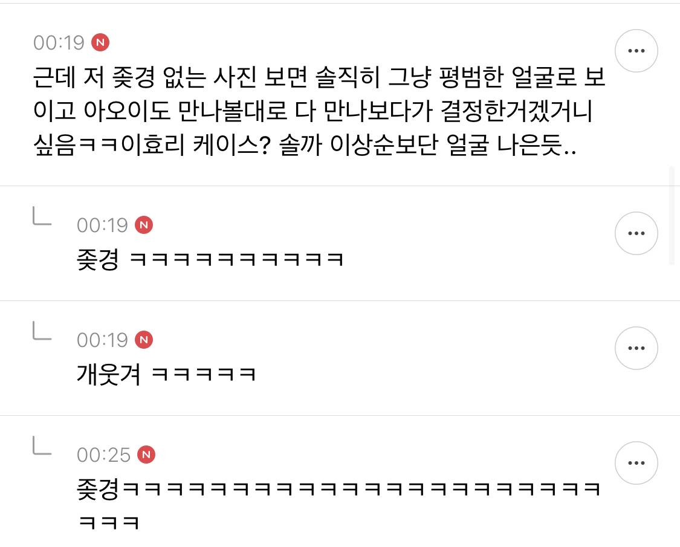Click the timestamp above '개웃겨 ㅋㅋㅋㅋㅋ'
The image size is (680, 547).
click(102, 340)
